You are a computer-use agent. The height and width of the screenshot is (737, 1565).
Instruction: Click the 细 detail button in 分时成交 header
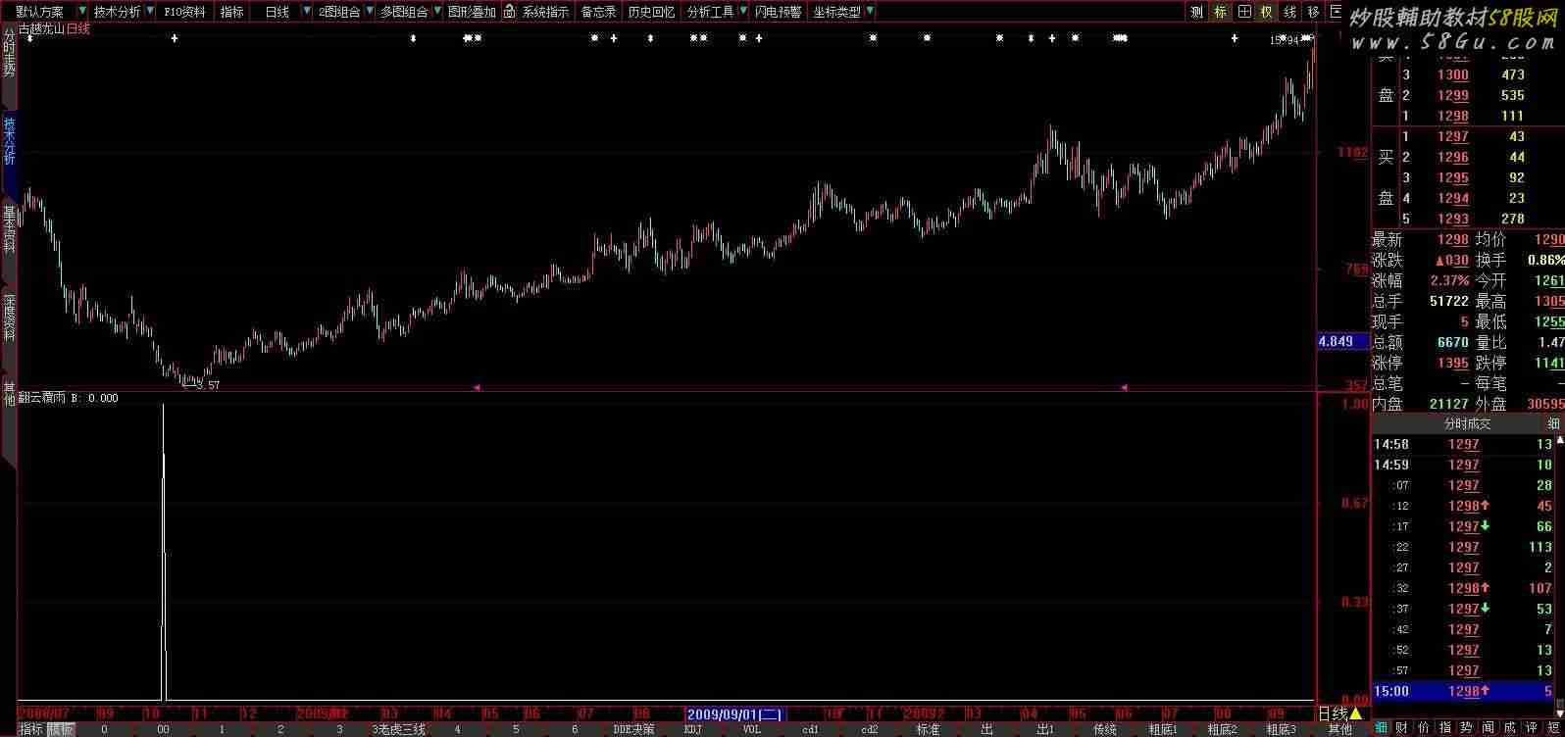click(x=1553, y=424)
